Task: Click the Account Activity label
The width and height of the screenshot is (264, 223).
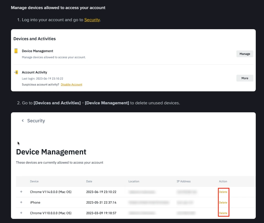Action: coord(34,72)
